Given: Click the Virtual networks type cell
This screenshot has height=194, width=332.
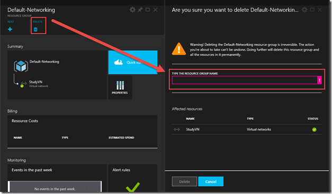Looking at the screenshot, I should click(259, 130).
